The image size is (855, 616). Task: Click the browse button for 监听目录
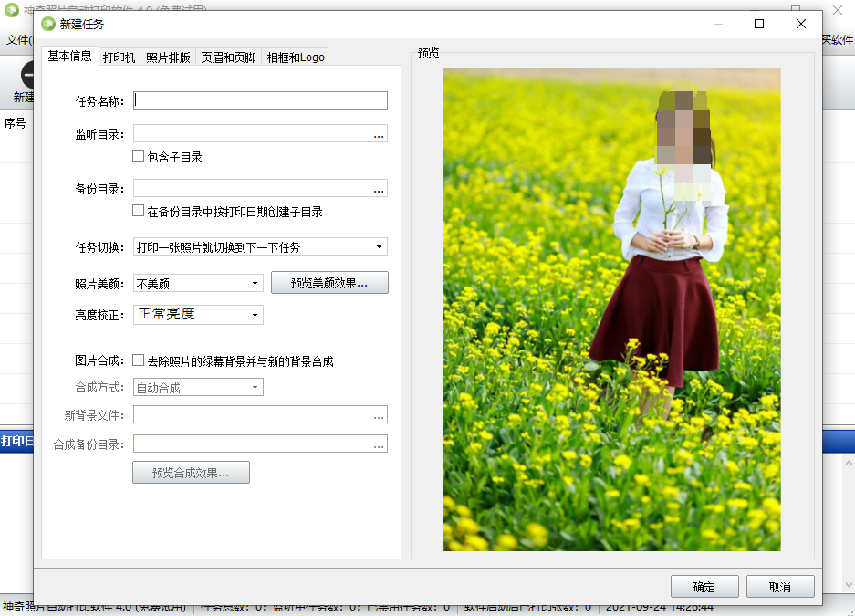379,135
